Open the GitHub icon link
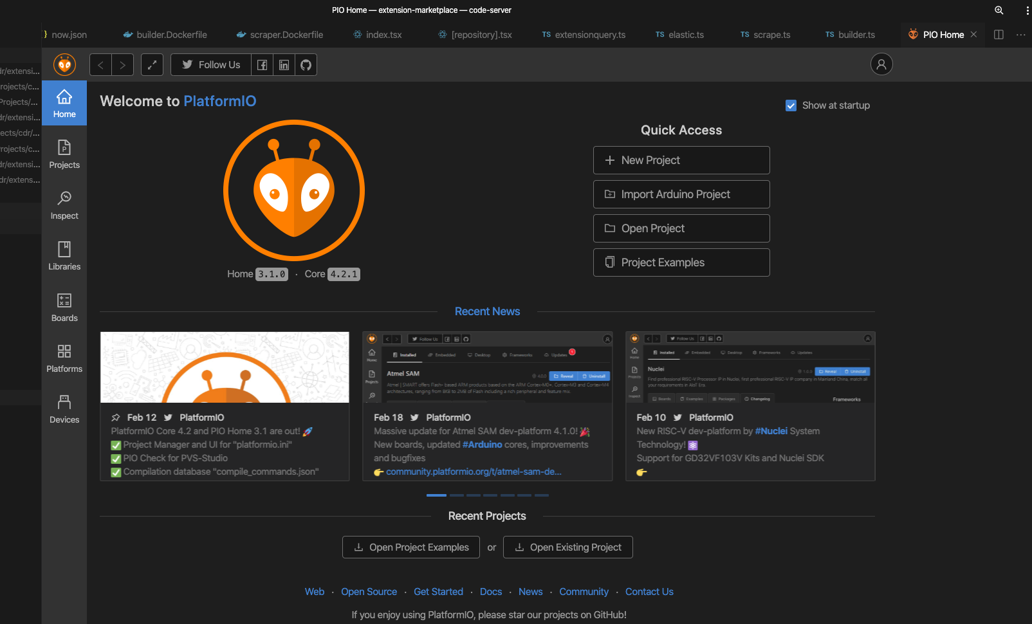This screenshot has height=624, width=1032. click(x=306, y=65)
